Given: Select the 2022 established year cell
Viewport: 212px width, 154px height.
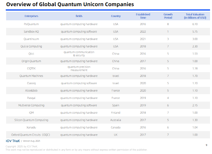Looking at the screenshot, I should 143,32.
